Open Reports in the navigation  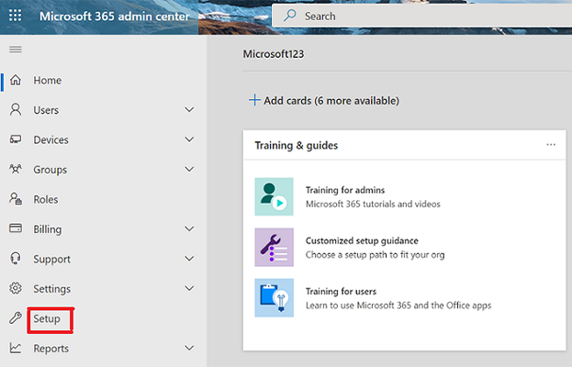[51, 349]
